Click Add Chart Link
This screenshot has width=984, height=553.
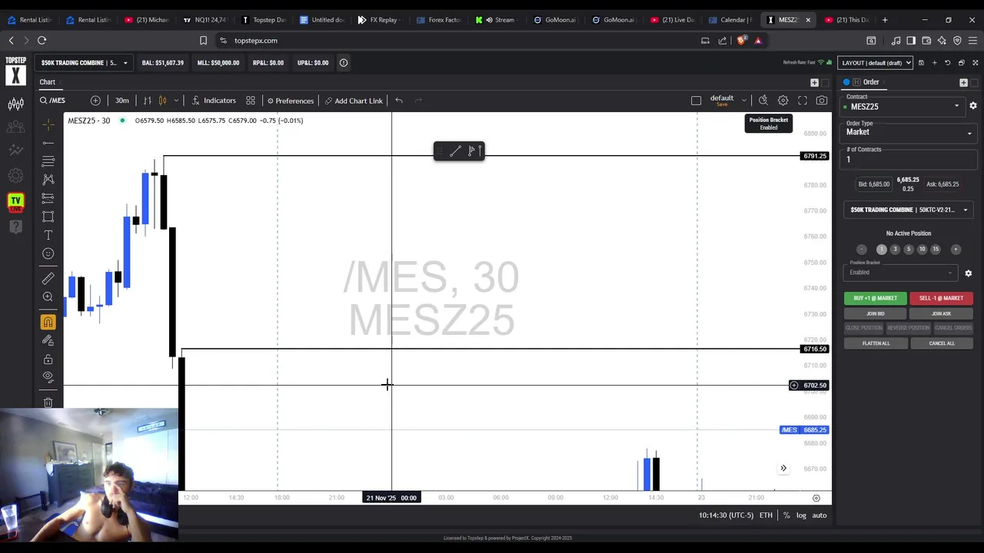[354, 101]
